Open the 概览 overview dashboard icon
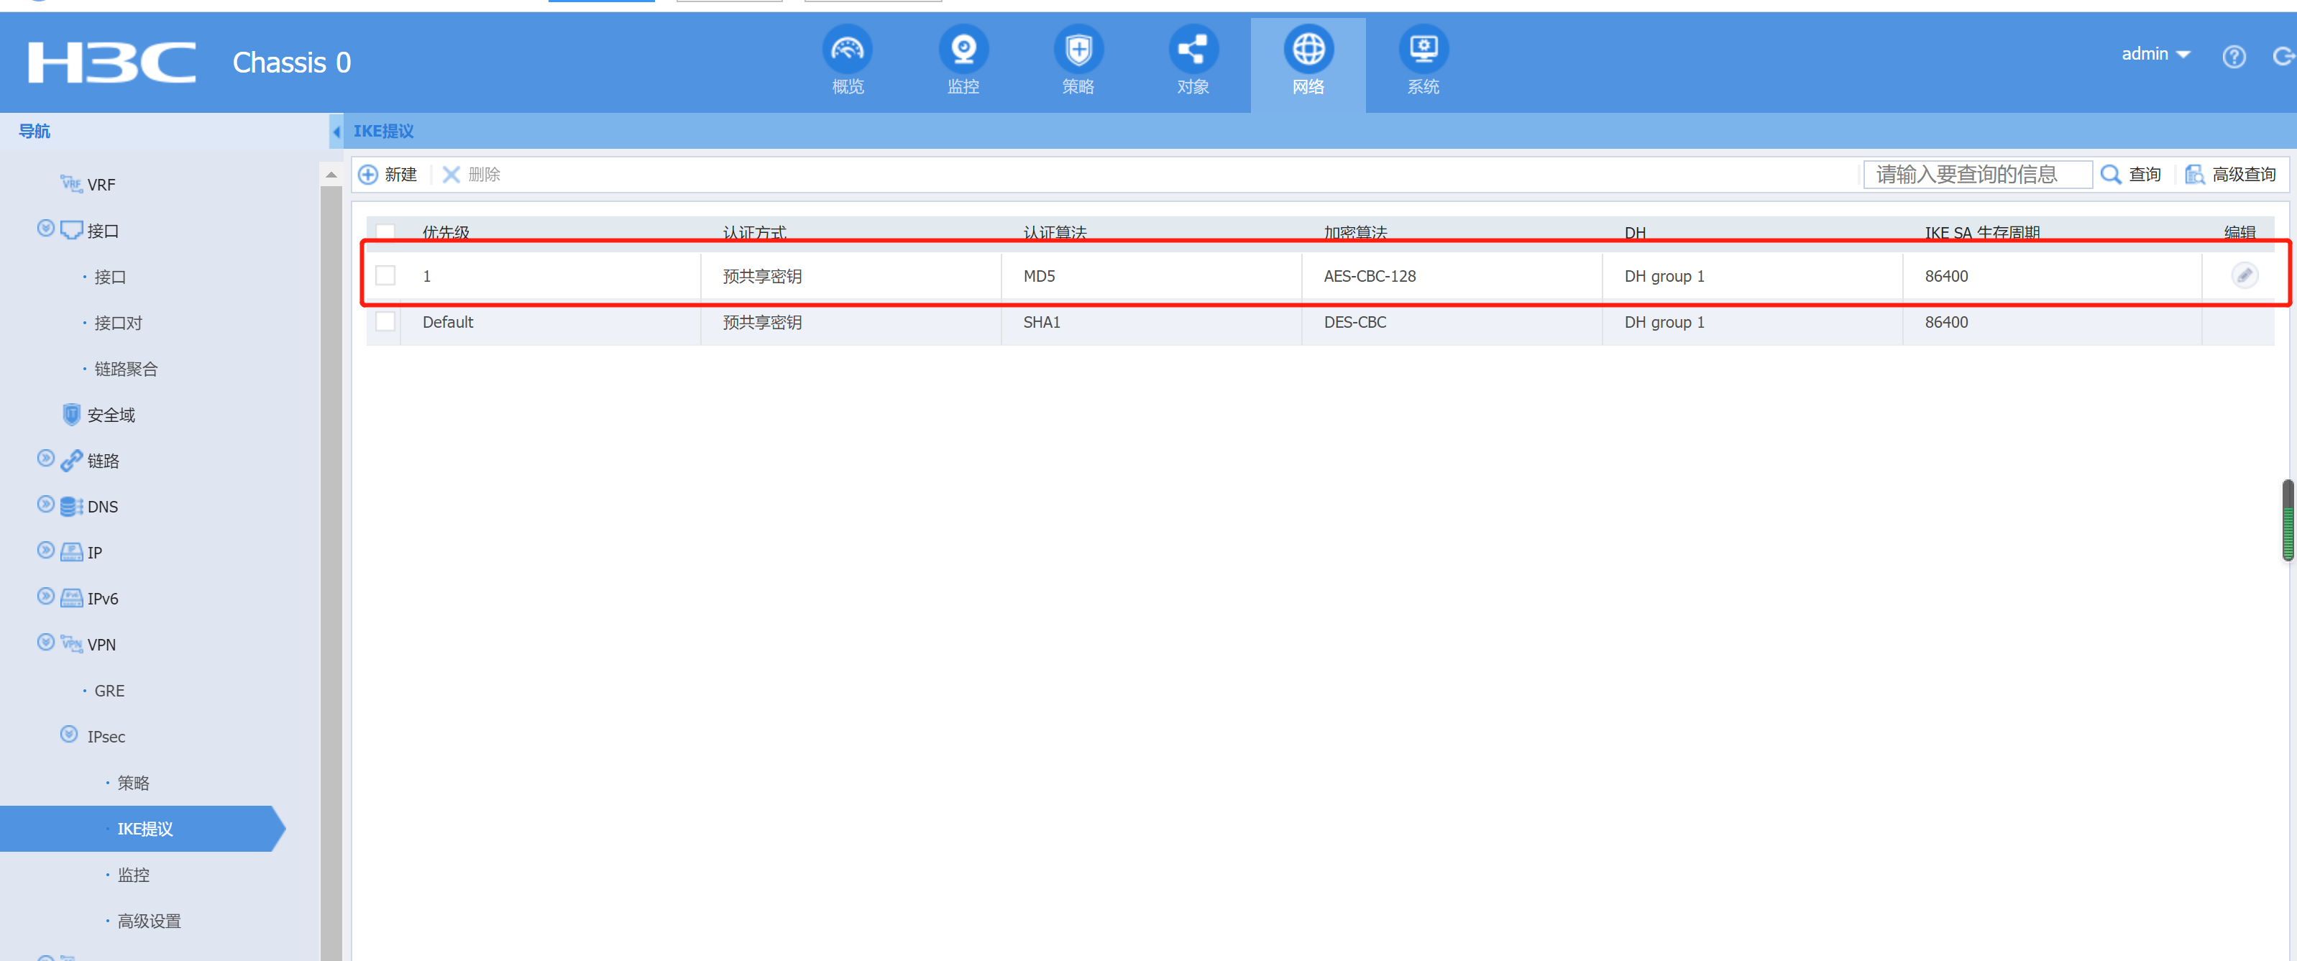Image resolution: width=2297 pixels, height=961 pixels. [847, 50]
